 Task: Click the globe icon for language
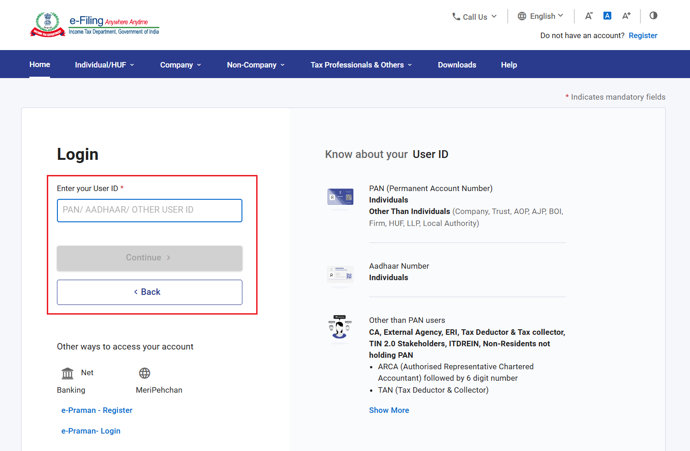pos(522,16)
